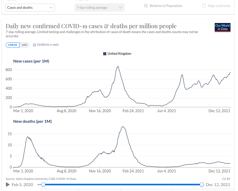This screenshot has width=238, height=191.
Task: Open the Cases and deaths dropdown
Action: (x=30, y=7)
